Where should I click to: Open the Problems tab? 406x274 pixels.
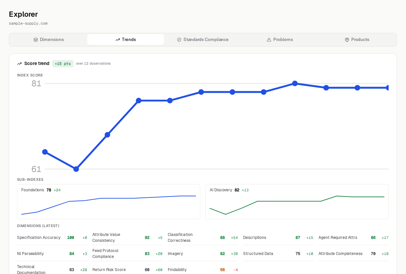coord(280,40)
